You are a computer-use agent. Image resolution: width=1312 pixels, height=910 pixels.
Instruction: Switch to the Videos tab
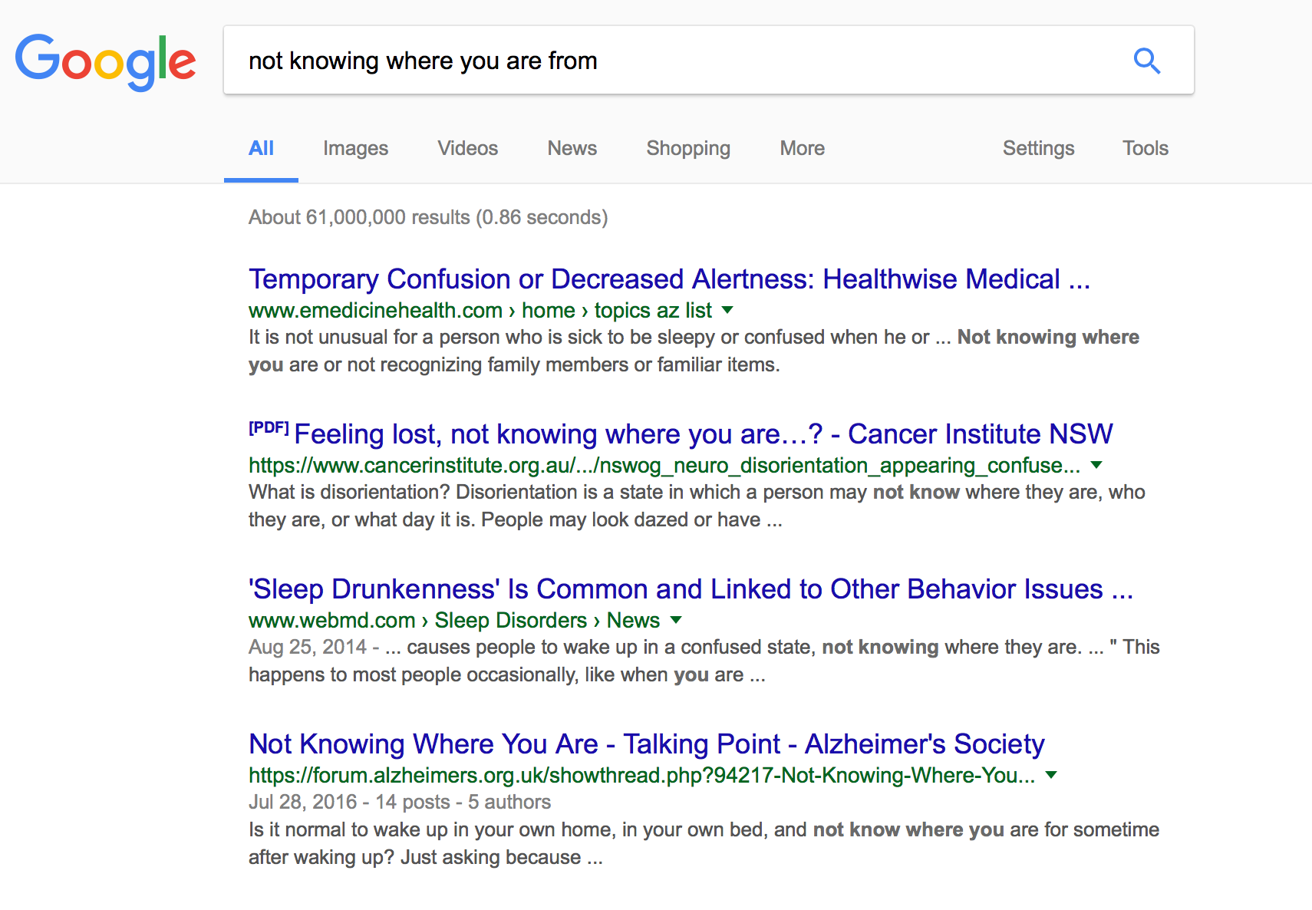(468, 148)
